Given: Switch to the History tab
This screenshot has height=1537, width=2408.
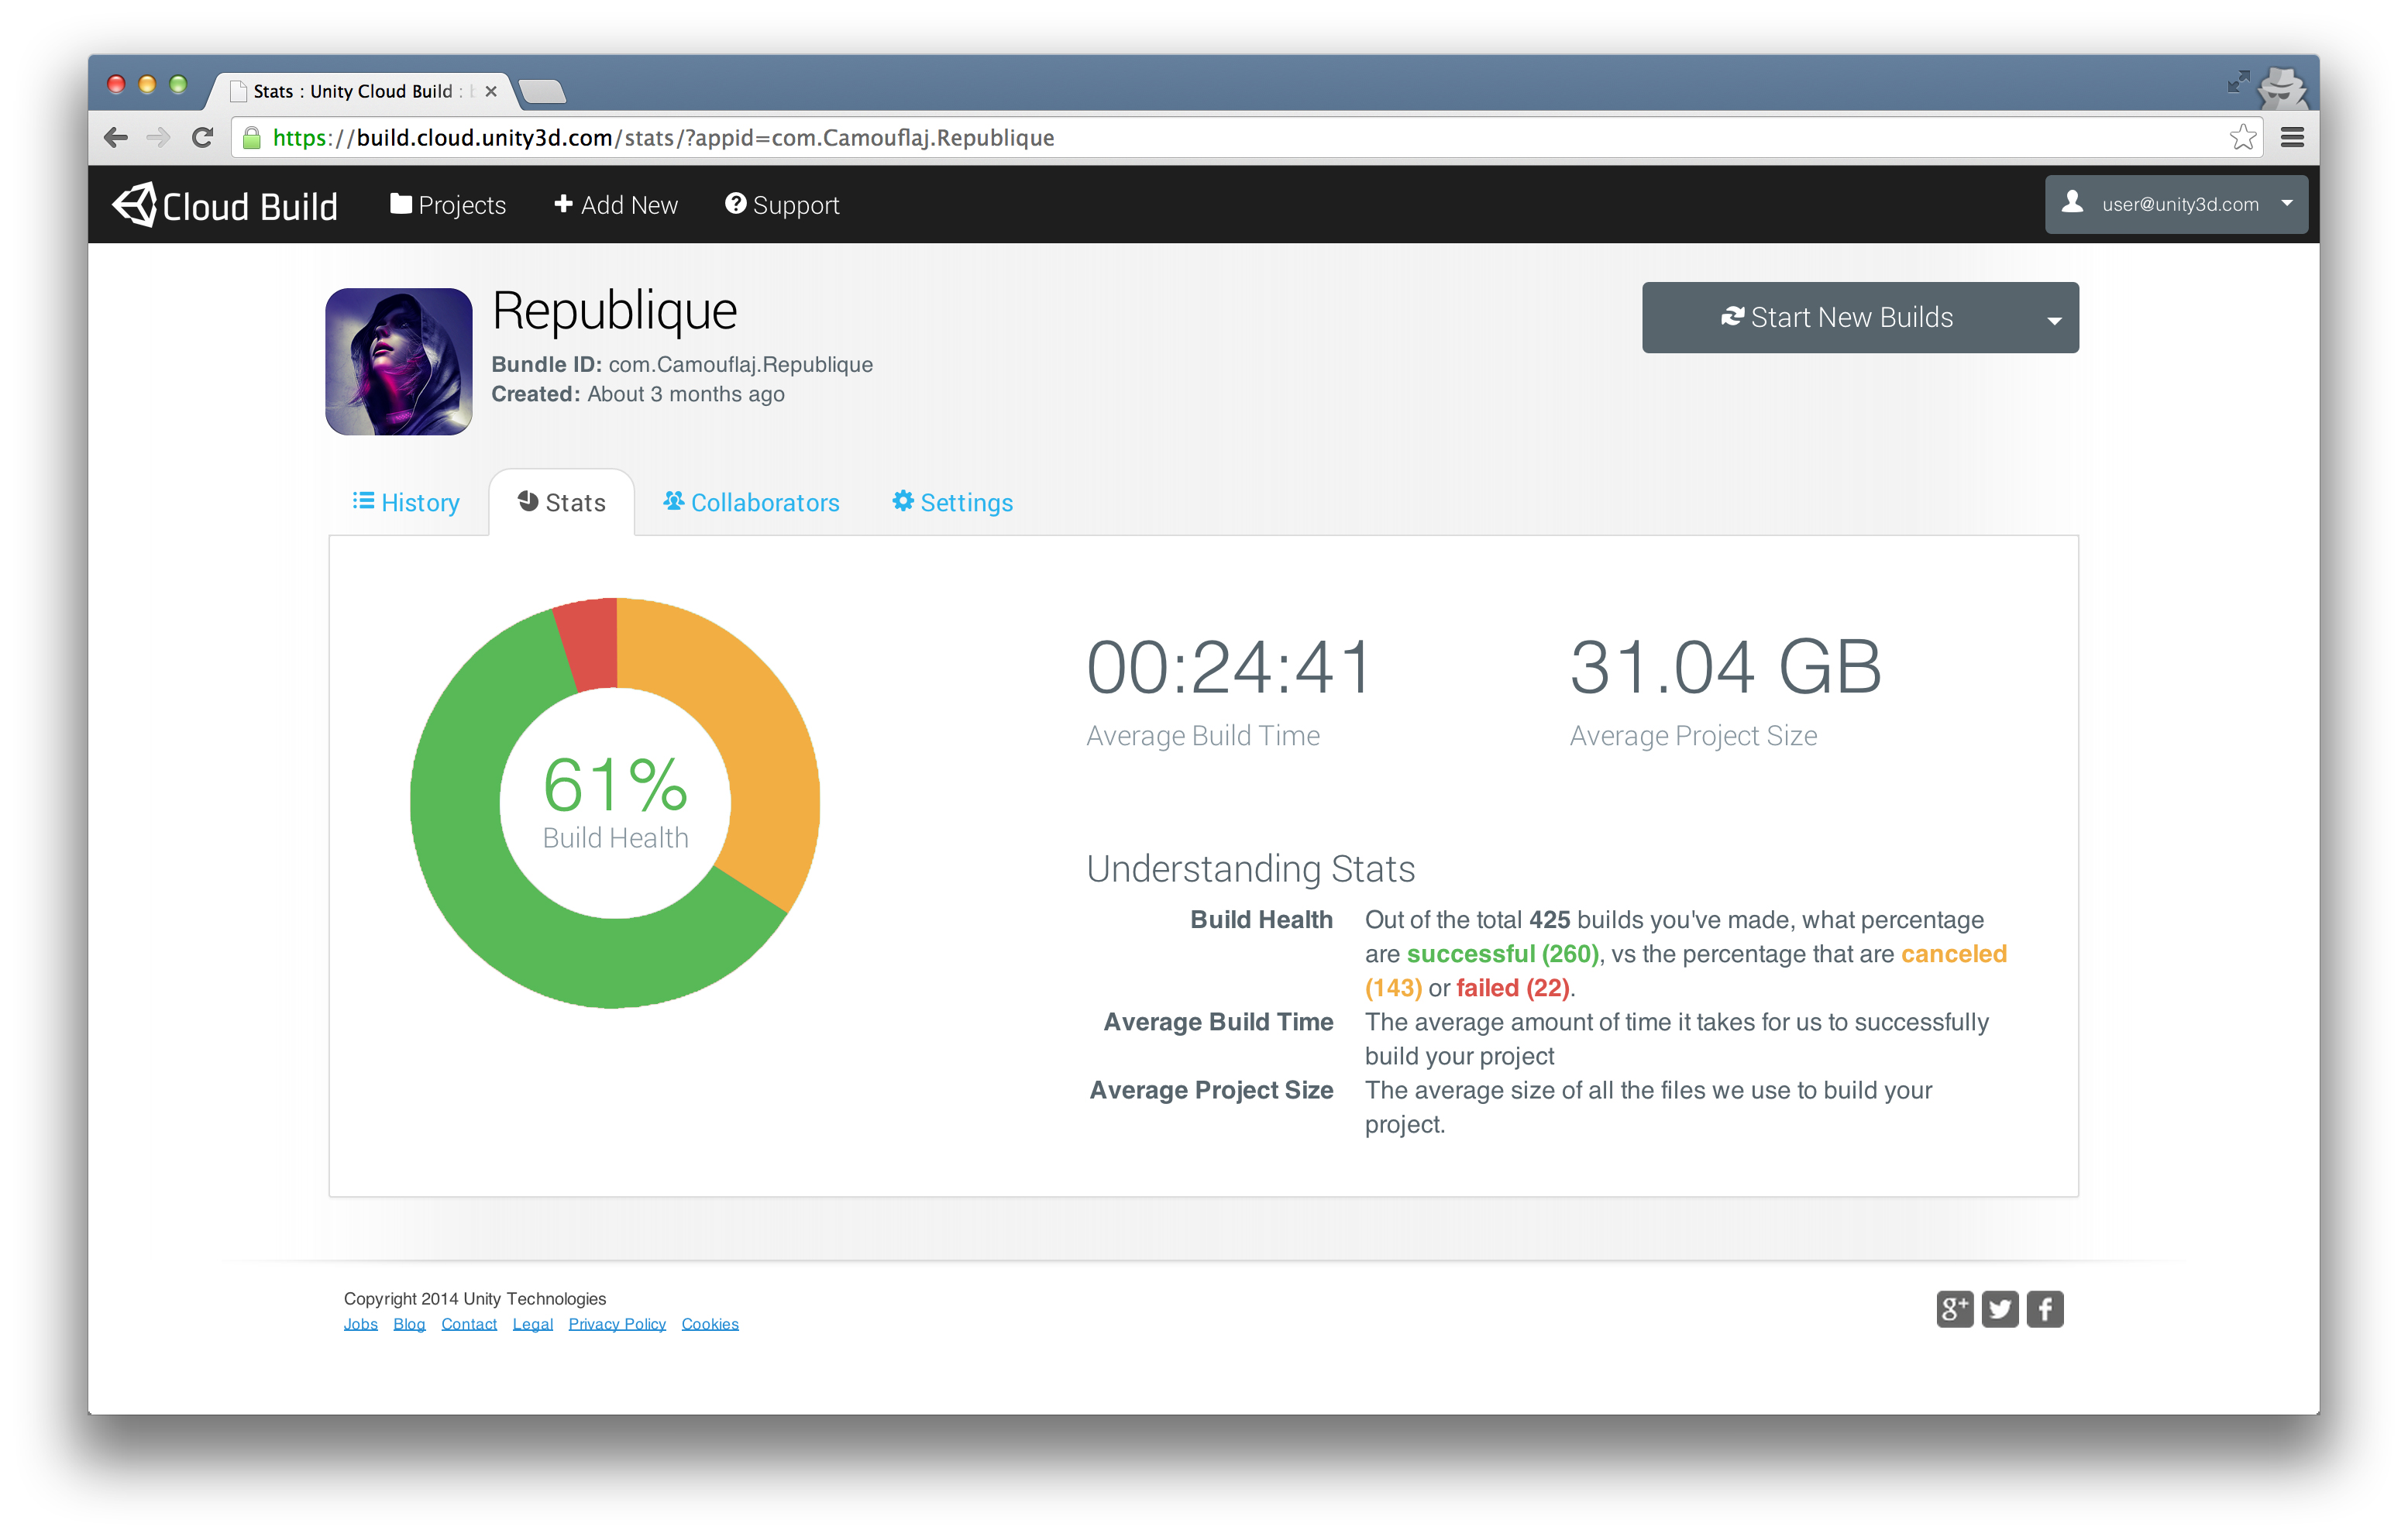Looking at the screenshot, I should coord(406,502).
